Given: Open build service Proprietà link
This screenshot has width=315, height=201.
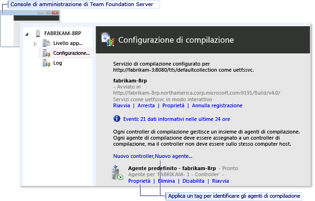Looking at the screenshot, I should 173,105.
